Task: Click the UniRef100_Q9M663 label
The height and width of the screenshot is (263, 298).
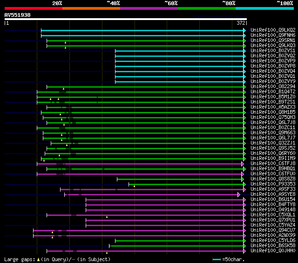Action: point(273,133)
